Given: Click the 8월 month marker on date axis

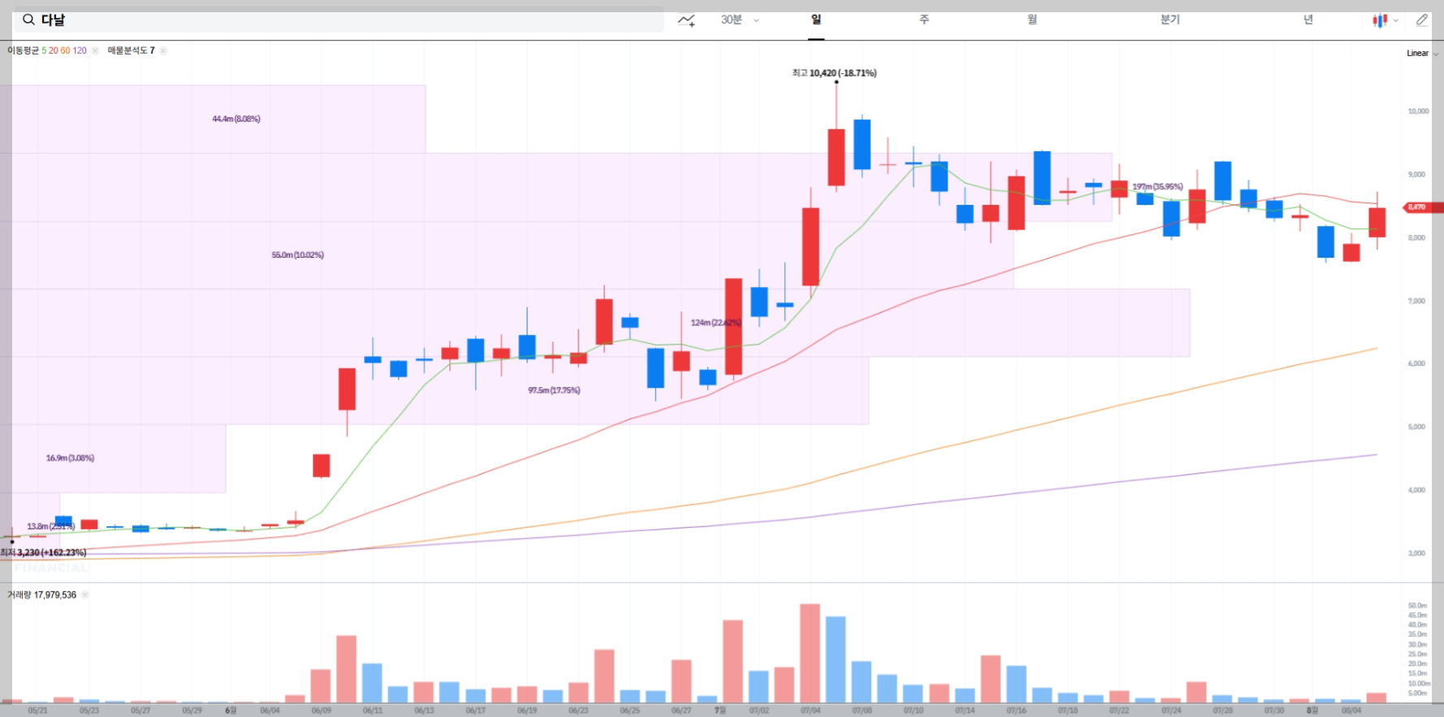Looking at the screenshot, I should click(1312, 710).
